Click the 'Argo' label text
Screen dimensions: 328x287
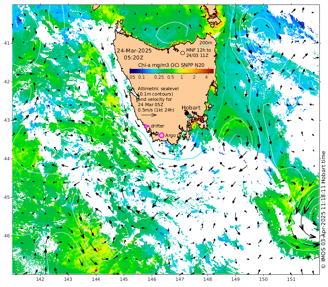coord(170,136)
